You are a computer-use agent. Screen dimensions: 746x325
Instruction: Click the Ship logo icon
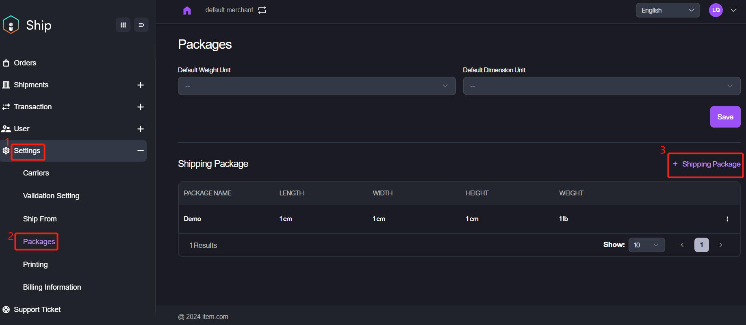[11, 25]
